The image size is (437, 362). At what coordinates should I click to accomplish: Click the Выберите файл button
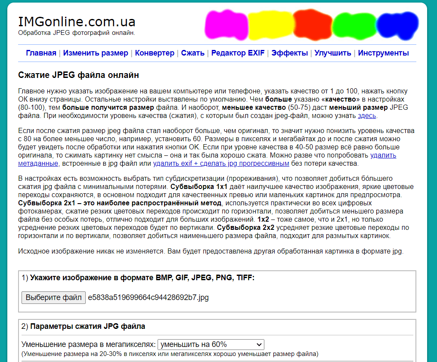(53, 297)
